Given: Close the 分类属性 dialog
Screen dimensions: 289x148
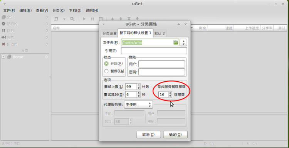Looking at the screenshot, I should (x=186, y=24).
